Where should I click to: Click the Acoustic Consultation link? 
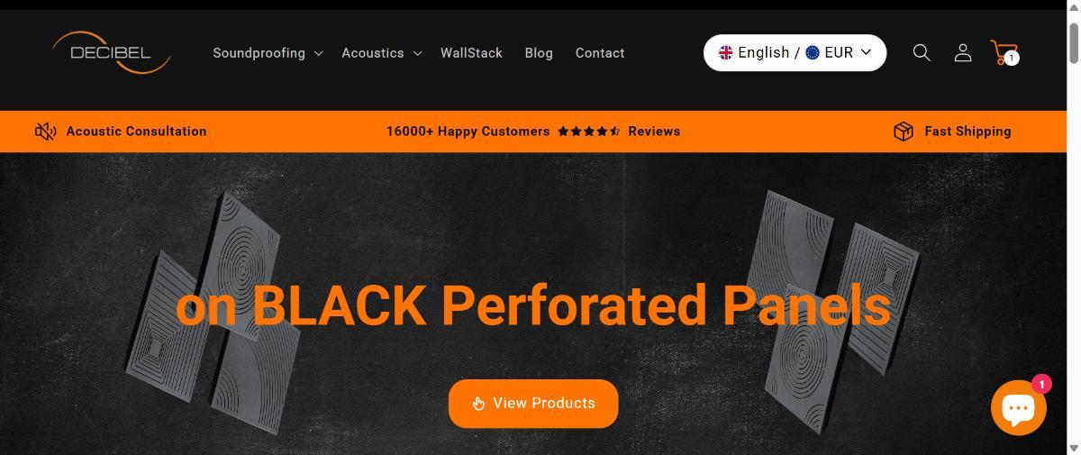click(136, 132)
